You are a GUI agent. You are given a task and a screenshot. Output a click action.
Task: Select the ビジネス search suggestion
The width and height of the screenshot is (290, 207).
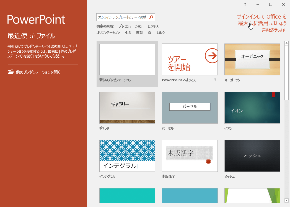click(x=153, y=26)
